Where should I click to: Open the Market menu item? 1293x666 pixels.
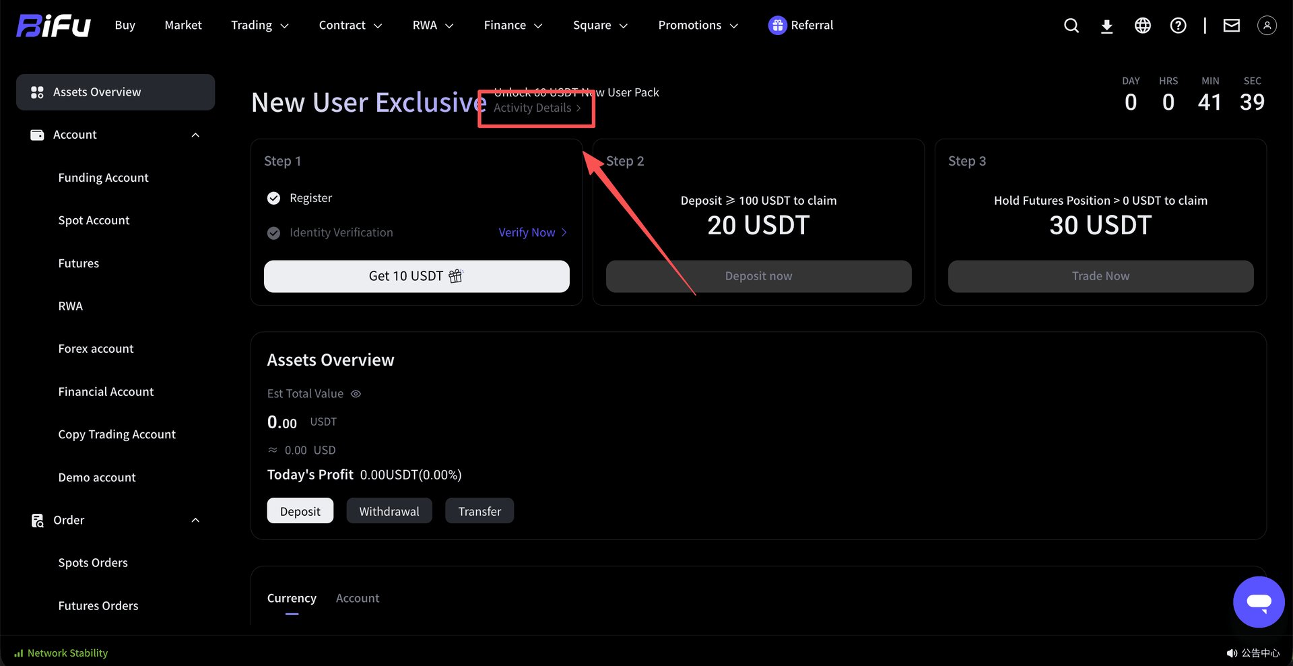click(183, 26)
